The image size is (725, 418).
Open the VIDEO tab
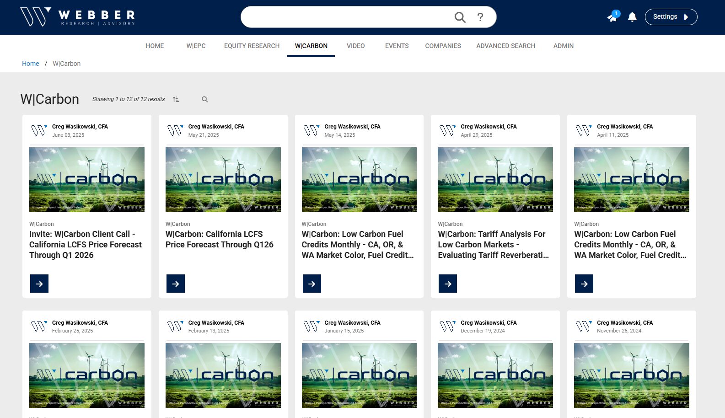pos(355,46)
